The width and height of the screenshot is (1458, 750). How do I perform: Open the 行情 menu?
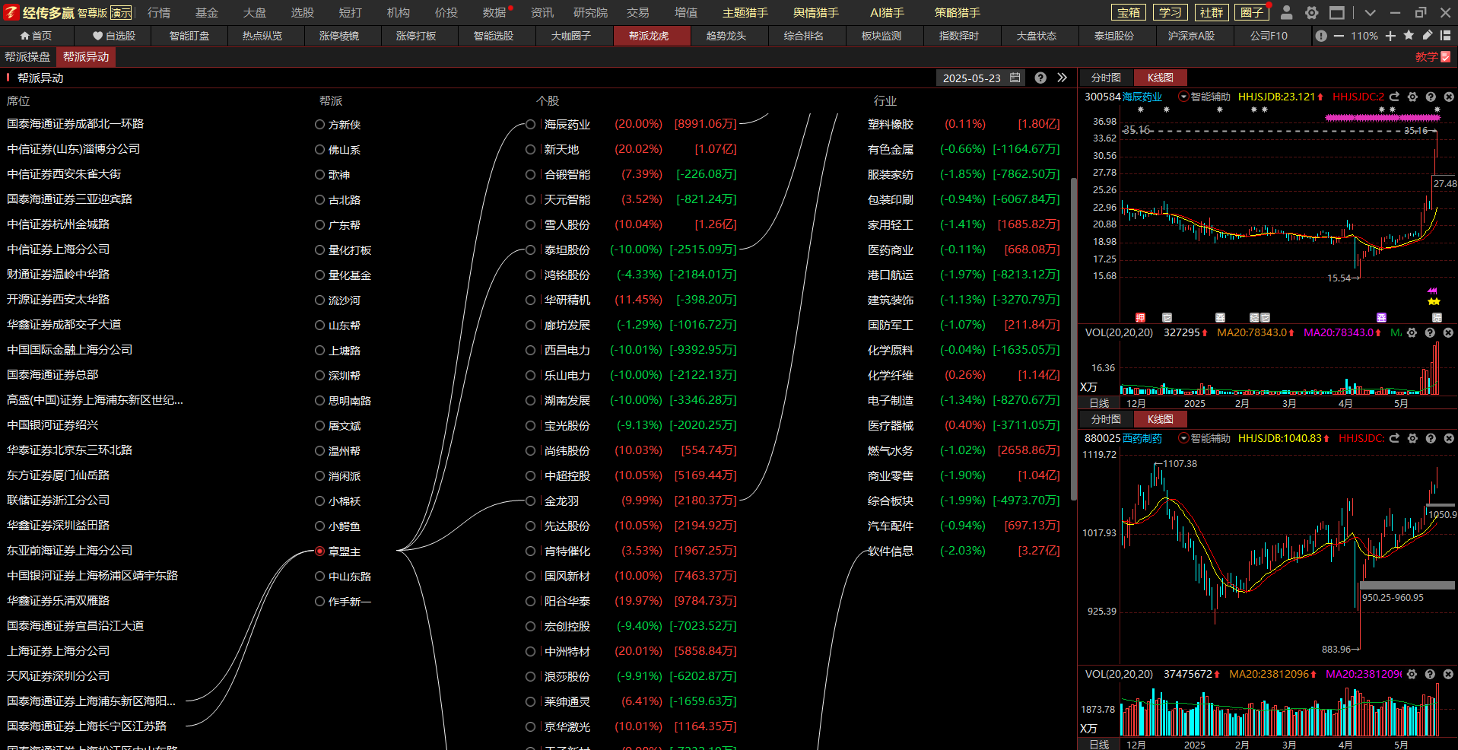coord(159,12)
